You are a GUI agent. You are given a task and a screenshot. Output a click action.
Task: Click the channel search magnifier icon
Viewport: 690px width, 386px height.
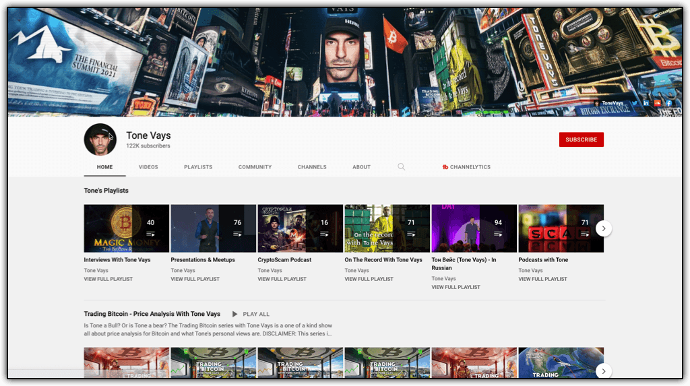(x=402, y=167)
